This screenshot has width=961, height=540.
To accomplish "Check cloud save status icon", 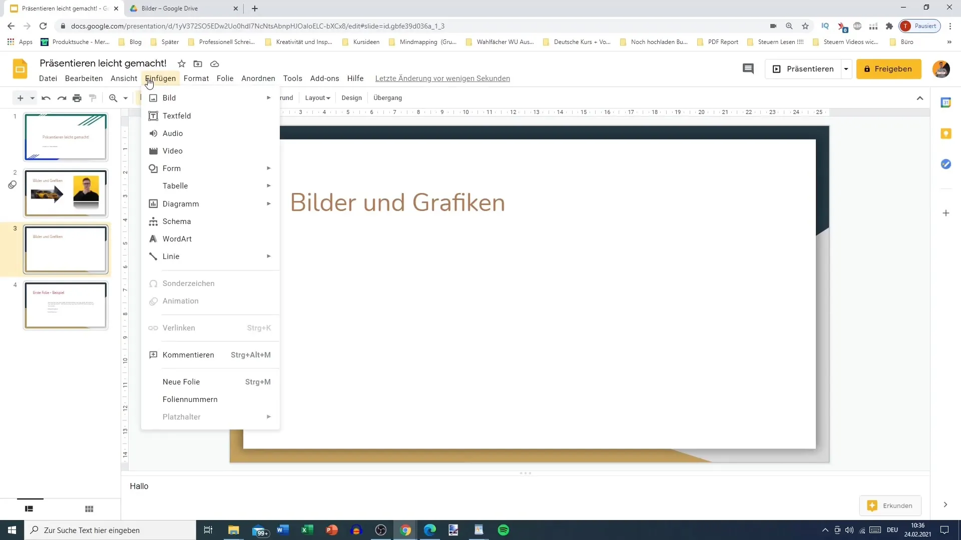I will pos(215,63).
